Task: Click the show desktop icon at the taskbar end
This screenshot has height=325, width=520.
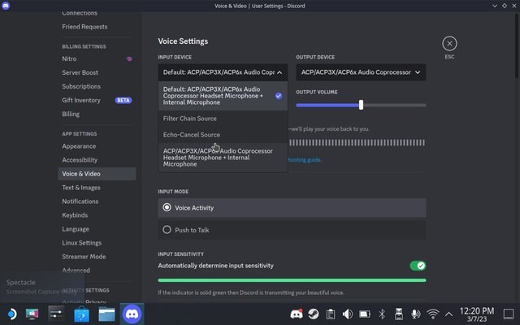Action: coord(509,314)
